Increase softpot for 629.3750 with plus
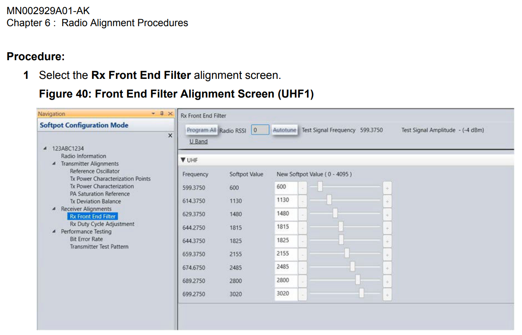This screenshot has height=335, width=522. [x=387, y=214]
